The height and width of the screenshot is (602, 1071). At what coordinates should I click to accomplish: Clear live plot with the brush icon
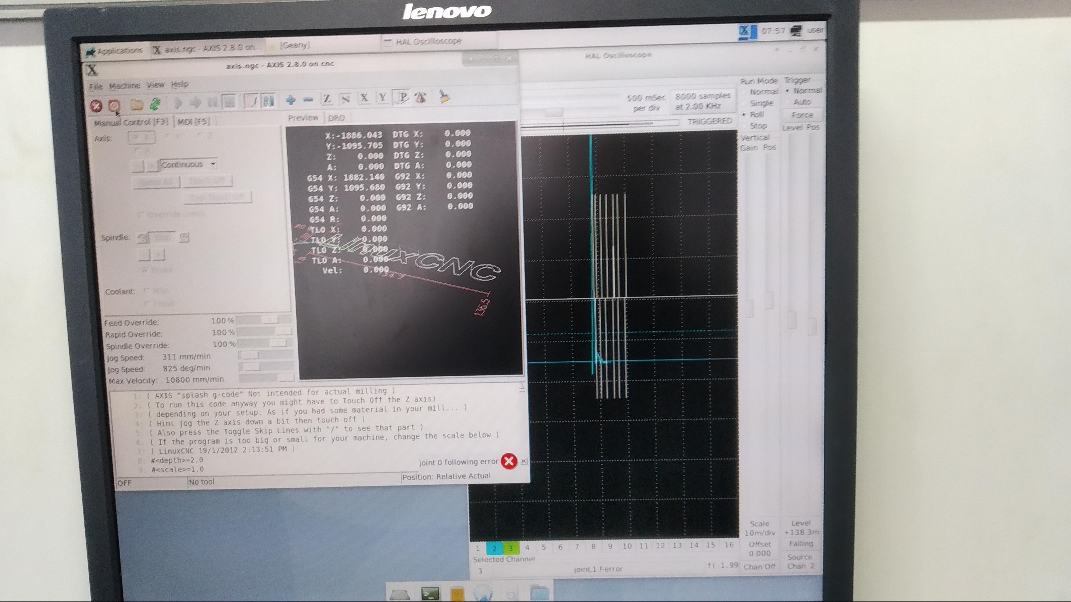(x=444, y=97)
